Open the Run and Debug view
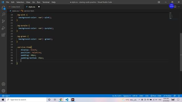 pos(3,28)
